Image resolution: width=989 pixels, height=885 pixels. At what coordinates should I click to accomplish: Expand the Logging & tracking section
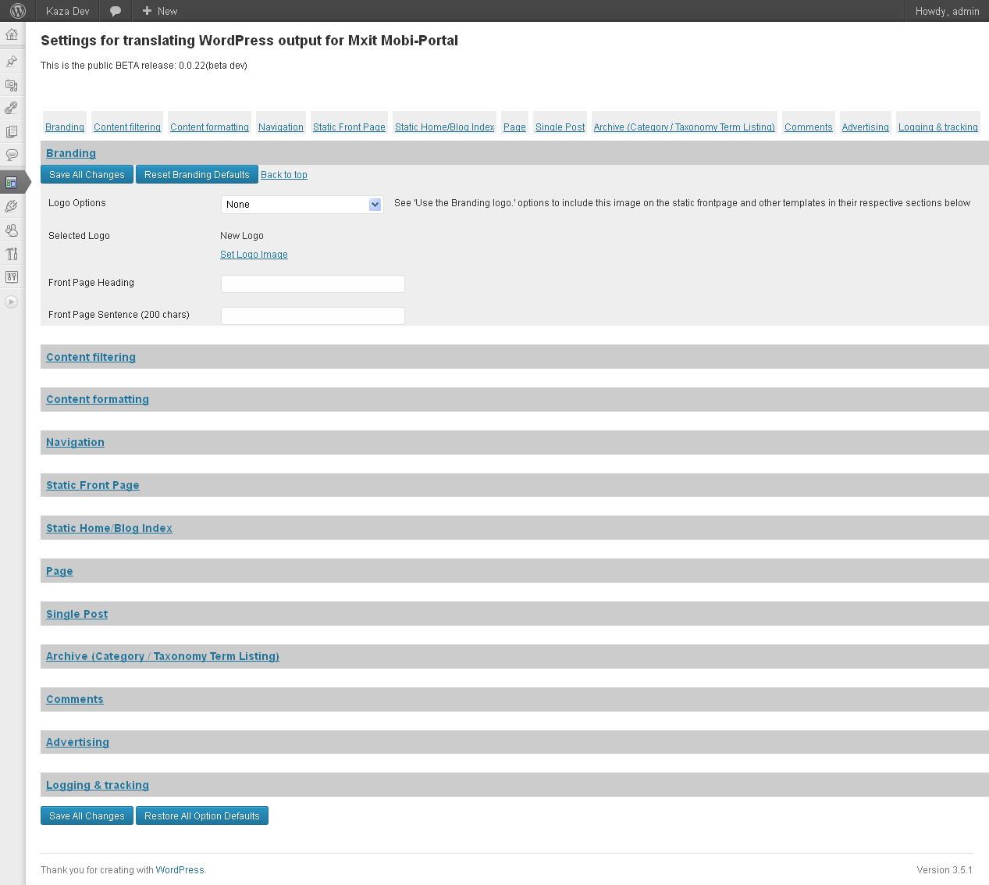[98, 785]
